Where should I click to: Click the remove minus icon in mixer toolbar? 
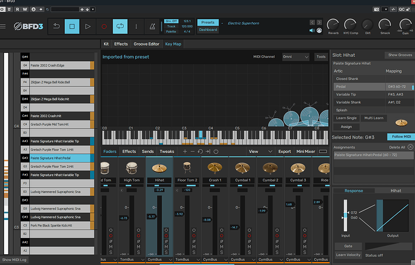tap(192, 151)
